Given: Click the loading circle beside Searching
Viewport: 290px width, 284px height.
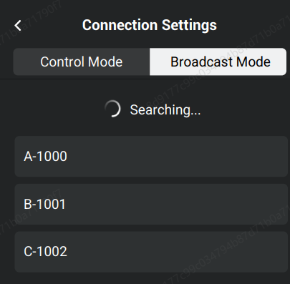Looking at the screenshot, I should (x=112, y=109).
